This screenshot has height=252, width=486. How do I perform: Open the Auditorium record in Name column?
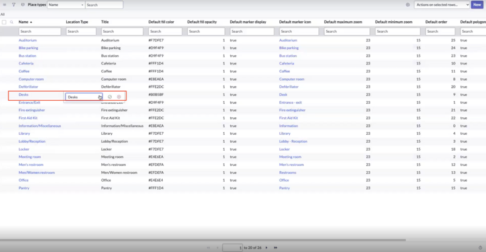pyautogui.click(x=27, y=40)
